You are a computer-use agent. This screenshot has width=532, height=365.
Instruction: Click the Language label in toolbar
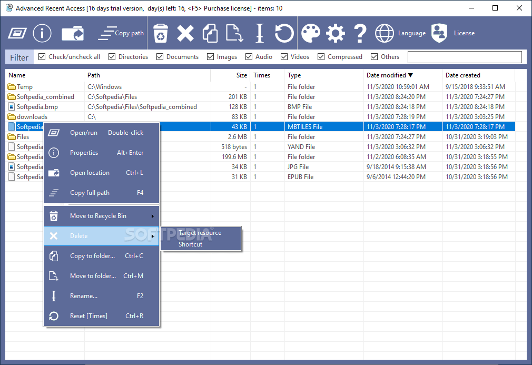[x=412, y=33]
